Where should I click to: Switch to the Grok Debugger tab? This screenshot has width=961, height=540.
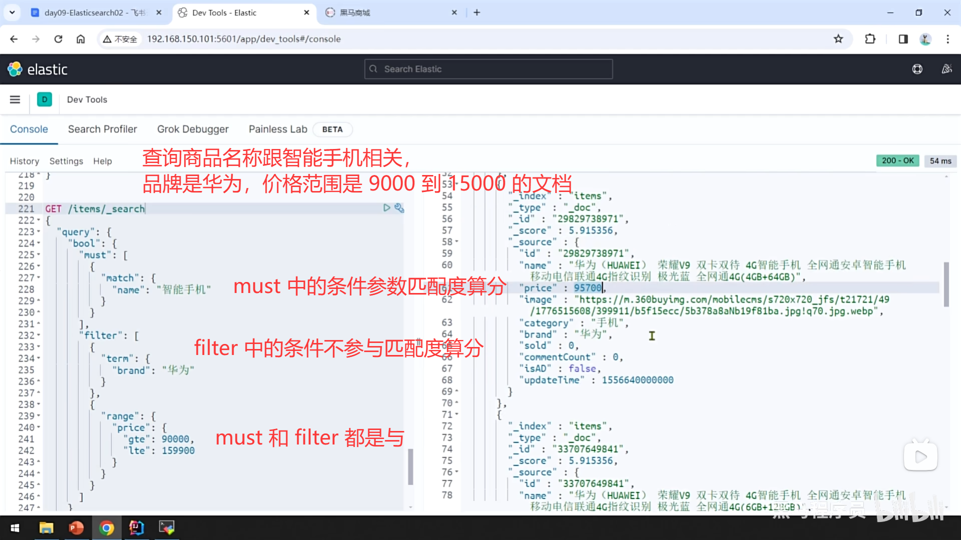pos(193,129)
